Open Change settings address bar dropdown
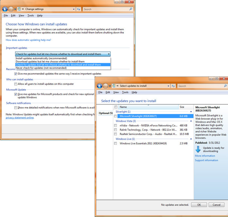228x217 pixels. (x=74, y=9)
